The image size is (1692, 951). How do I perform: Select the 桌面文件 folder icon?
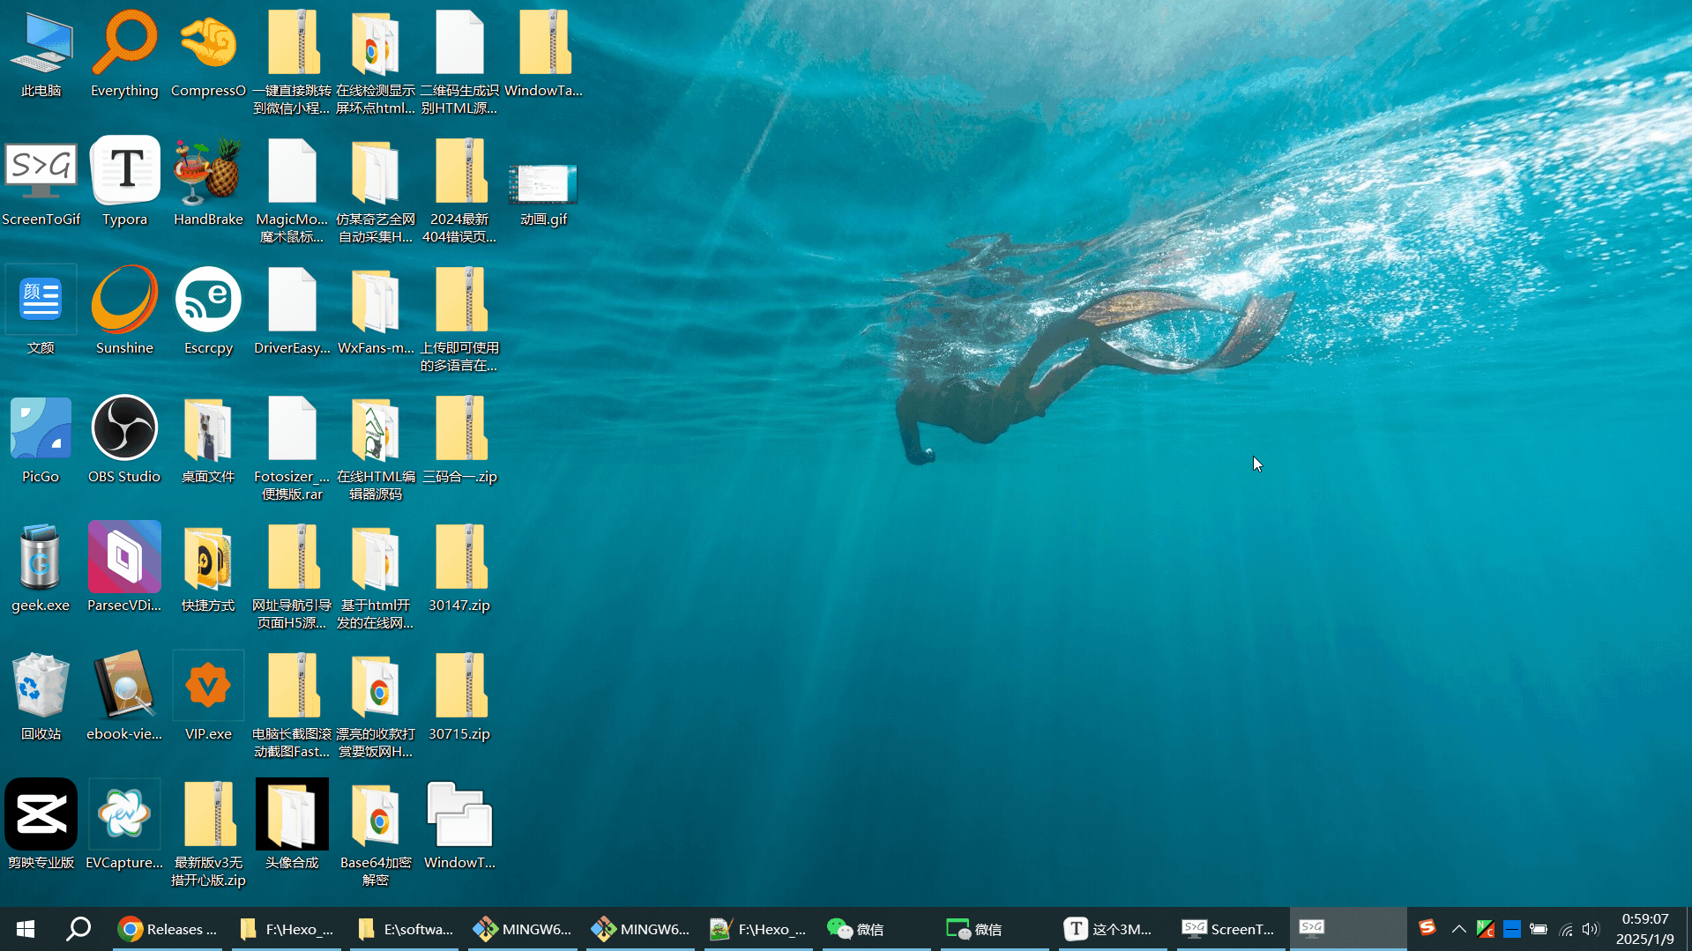tap(208, 441)
